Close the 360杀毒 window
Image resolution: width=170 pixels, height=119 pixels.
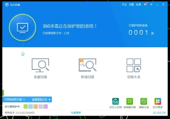click(x=163, y=4)
